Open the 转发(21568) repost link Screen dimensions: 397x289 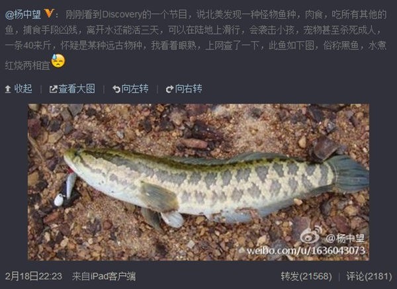(x=306, y=276)
